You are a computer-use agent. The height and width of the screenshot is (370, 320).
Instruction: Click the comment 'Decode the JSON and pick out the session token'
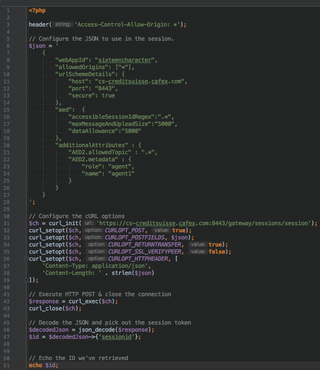click(110, 323)
